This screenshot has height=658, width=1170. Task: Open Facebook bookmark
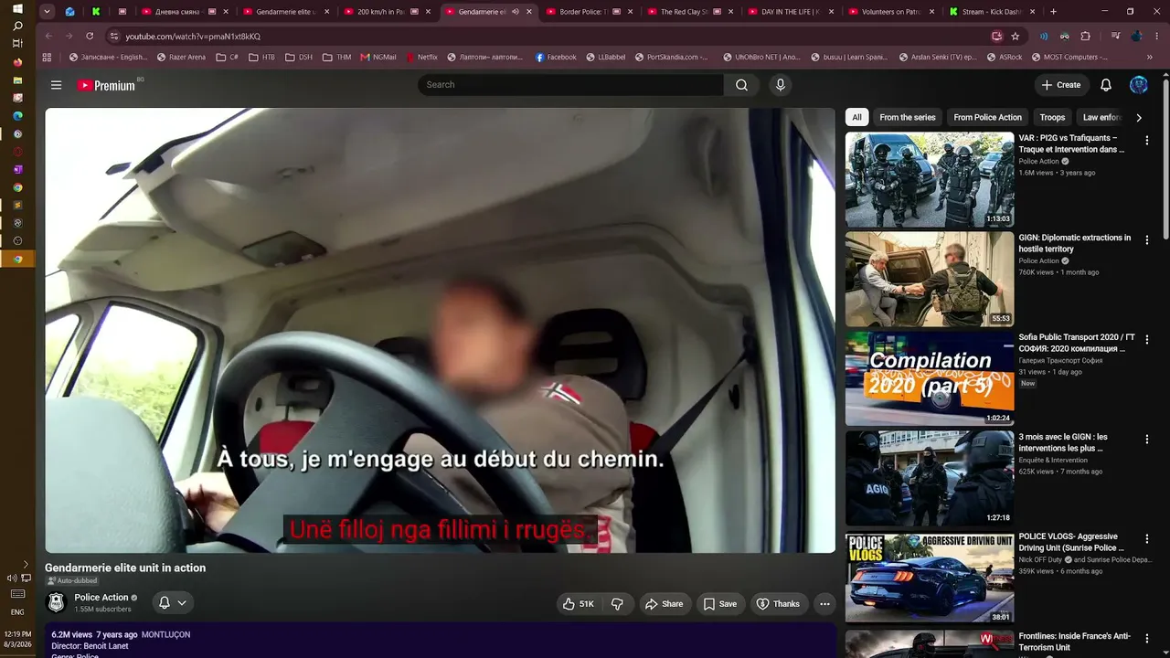[x=556, y=57]
